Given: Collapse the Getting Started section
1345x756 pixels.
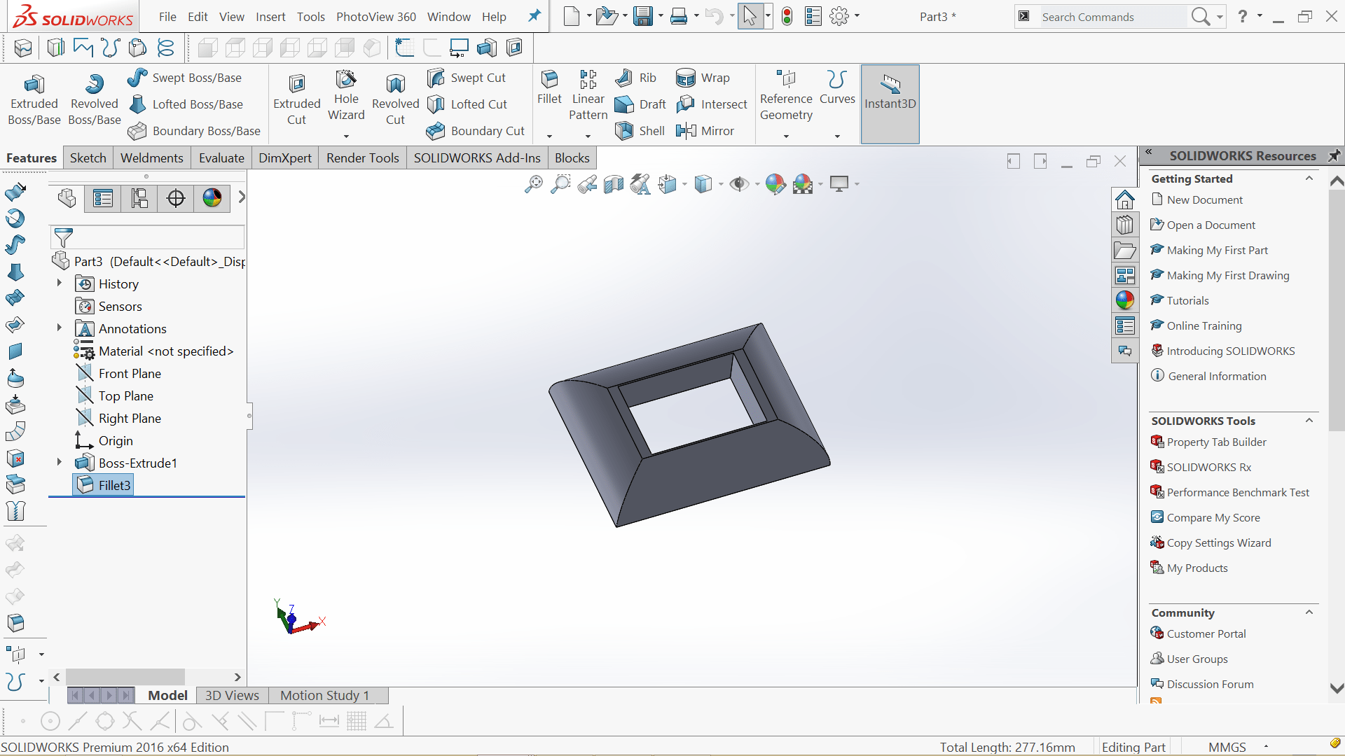Looking at the screenshot, I should coord(1309,178).
